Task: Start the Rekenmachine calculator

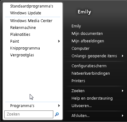Action: 23,28
